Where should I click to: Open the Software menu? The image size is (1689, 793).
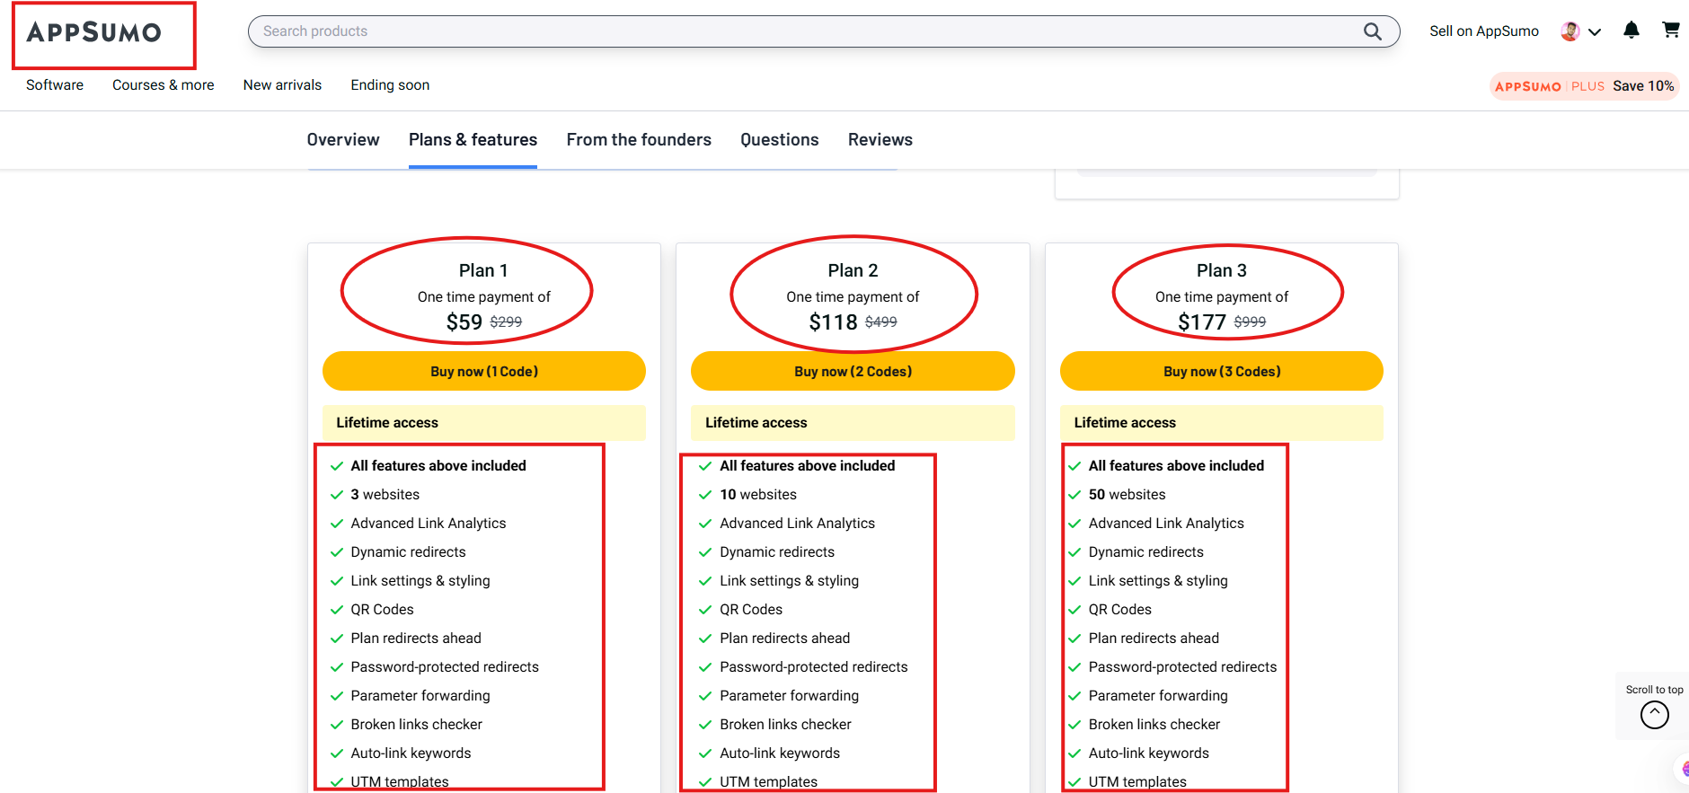55,85
